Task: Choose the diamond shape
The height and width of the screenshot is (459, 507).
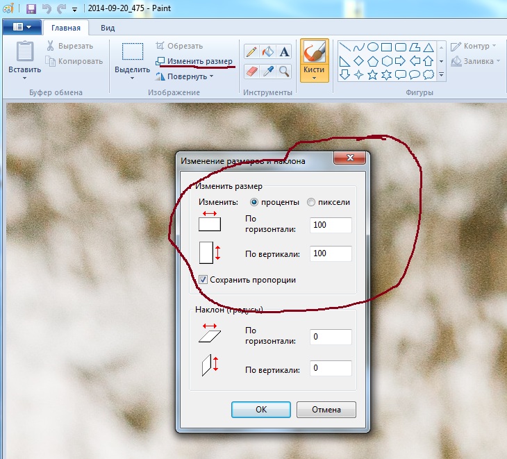Action: point(359,61)
